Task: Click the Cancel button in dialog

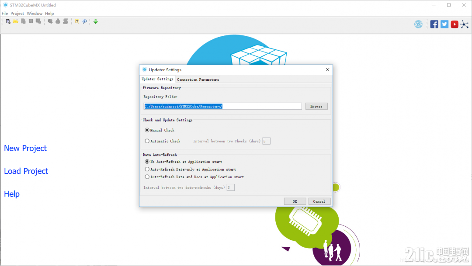Action: (319, 201)
